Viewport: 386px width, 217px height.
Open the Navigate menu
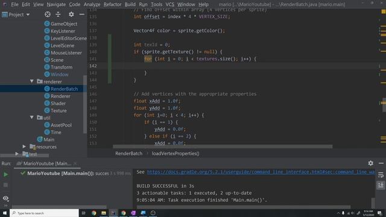click(x=56, y=4)
